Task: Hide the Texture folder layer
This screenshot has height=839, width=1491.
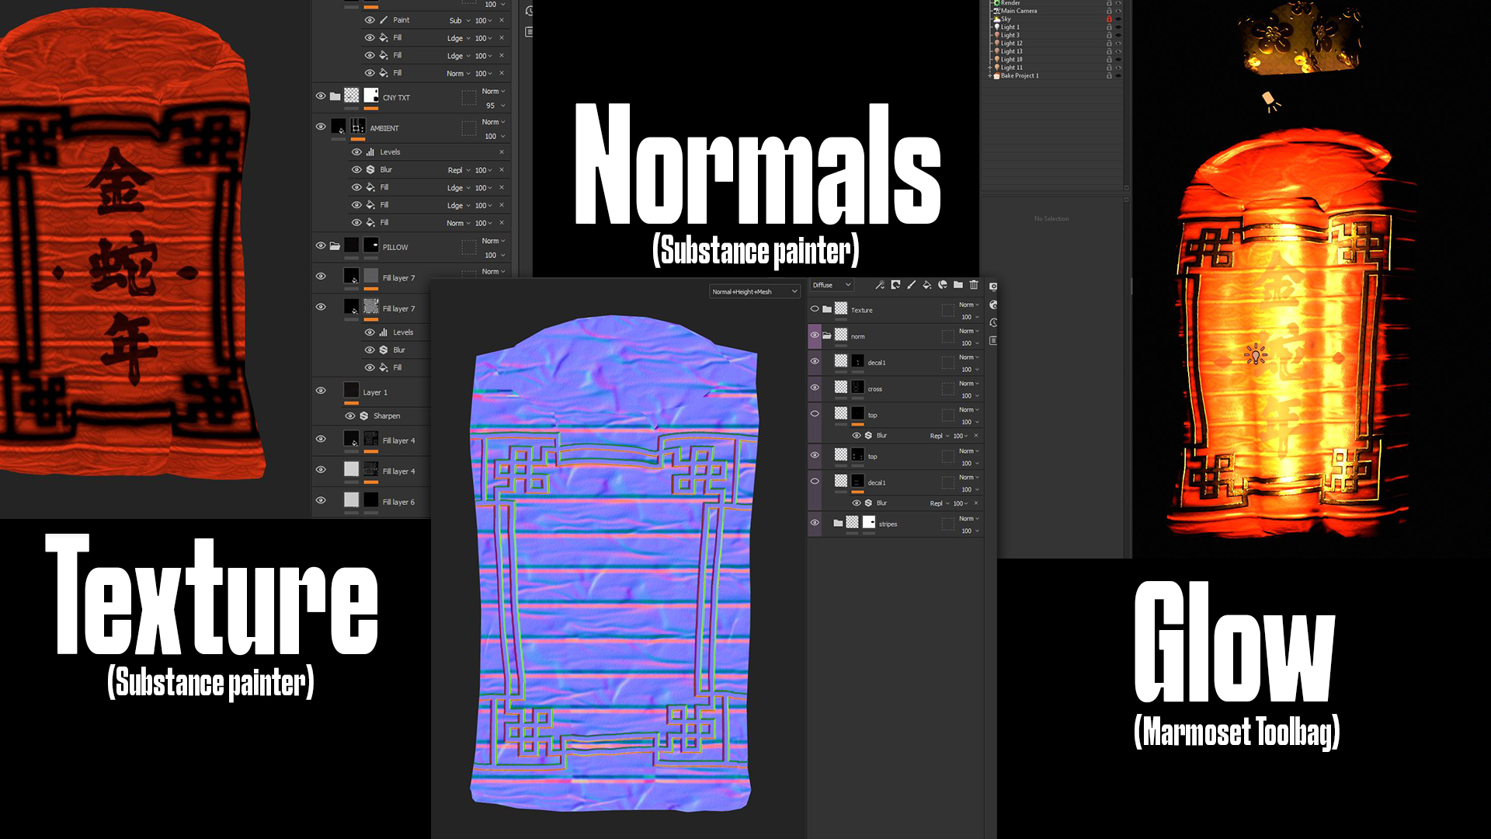Action: click(815, 309)
